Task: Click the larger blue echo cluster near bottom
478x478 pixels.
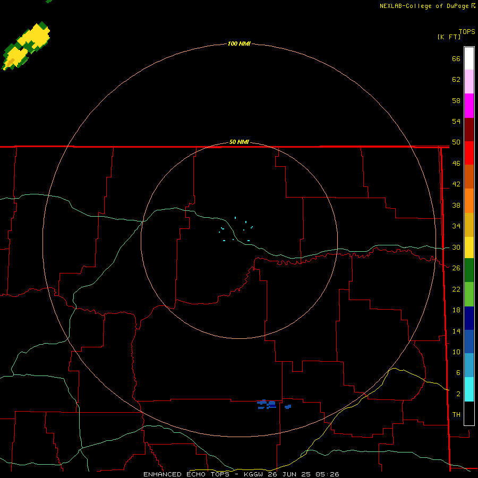Action: click(267, 404)
